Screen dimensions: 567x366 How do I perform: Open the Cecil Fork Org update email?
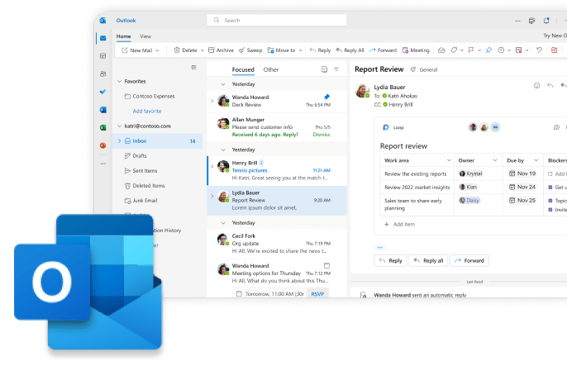(277, 243)
